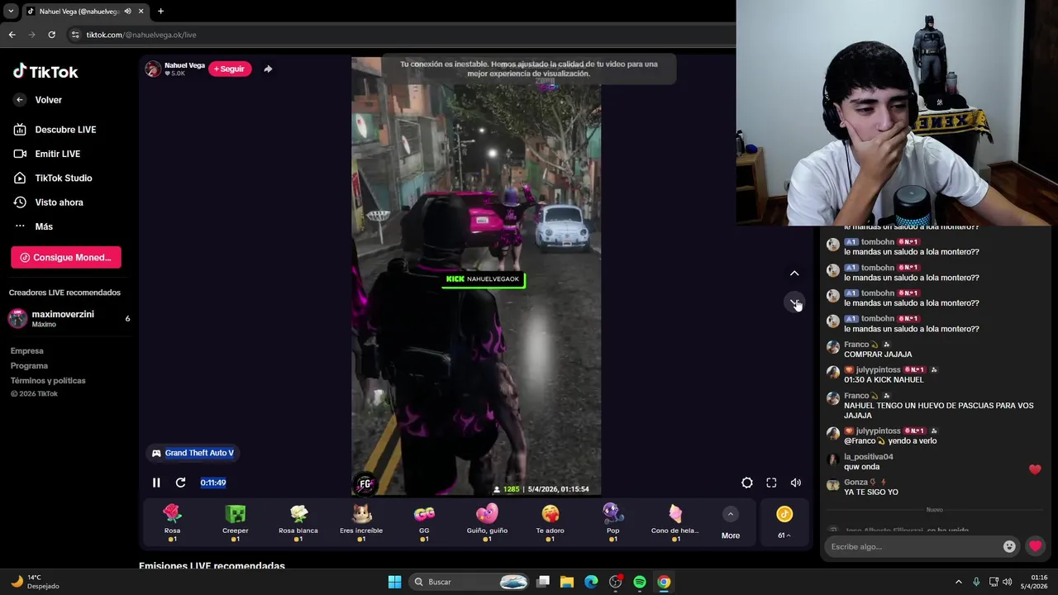Click Gonza's YA TE SIGO YO message
This screenshot has height=595, width=1058.
click(x=871, y=493)
